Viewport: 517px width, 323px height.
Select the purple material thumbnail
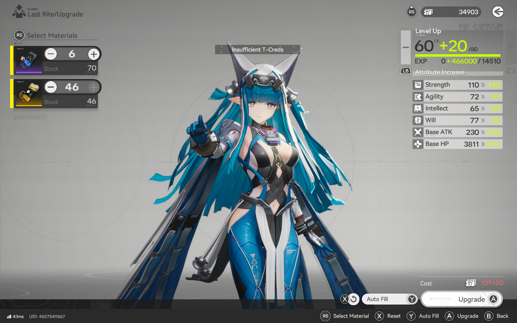point(29,60)
